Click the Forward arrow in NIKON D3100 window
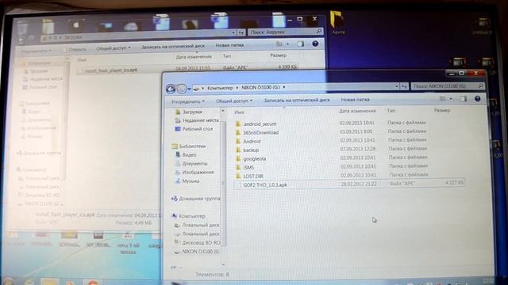 coord(182,89)
